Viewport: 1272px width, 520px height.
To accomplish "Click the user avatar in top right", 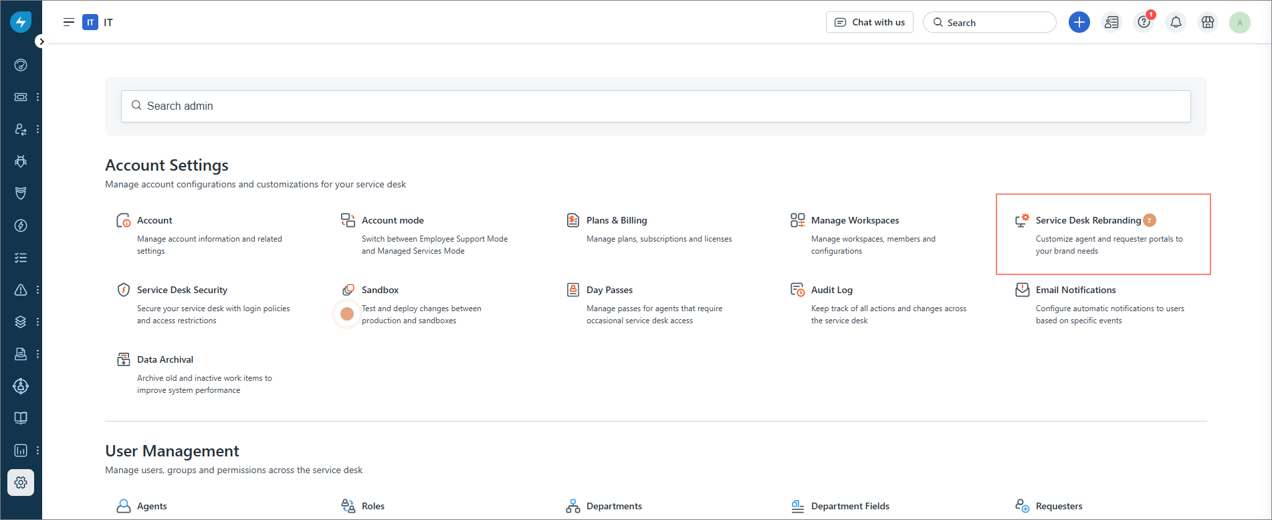I will point(1239,22).
